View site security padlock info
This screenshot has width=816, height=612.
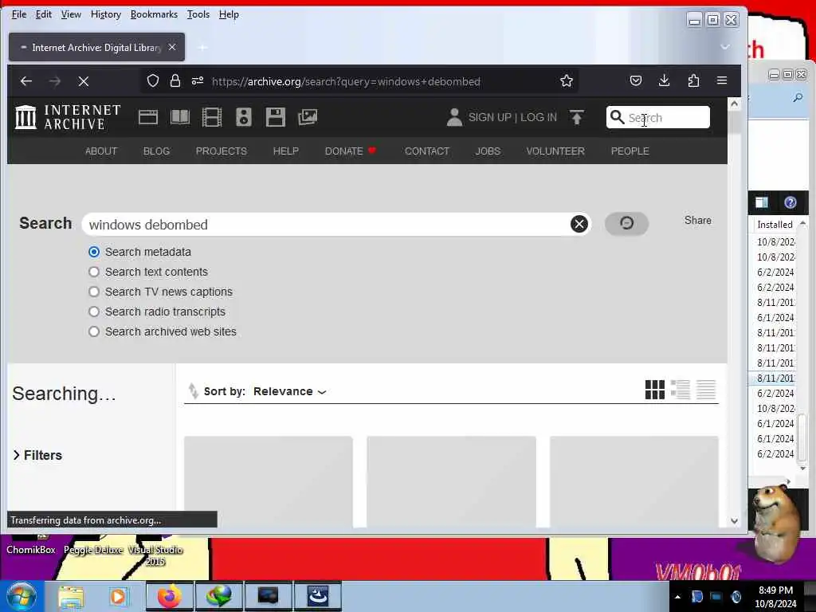point(175,80)
